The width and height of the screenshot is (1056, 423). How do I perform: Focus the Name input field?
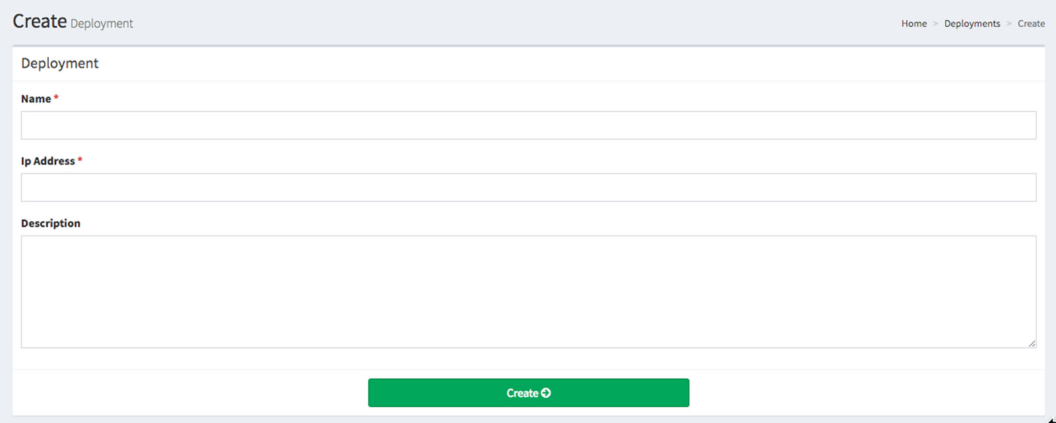pyautogui.click(x=528, y=125)
